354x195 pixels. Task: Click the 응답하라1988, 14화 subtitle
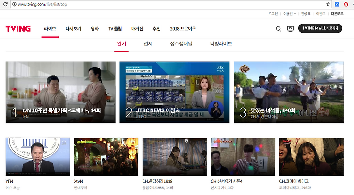(x=158, y=188)
